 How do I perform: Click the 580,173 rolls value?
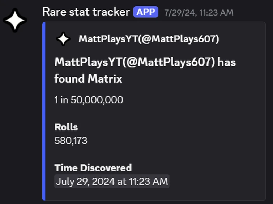click(71, 141)
